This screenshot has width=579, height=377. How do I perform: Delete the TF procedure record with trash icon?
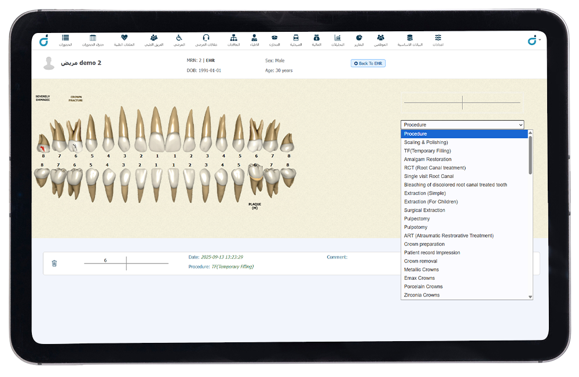tap(54, 263)
